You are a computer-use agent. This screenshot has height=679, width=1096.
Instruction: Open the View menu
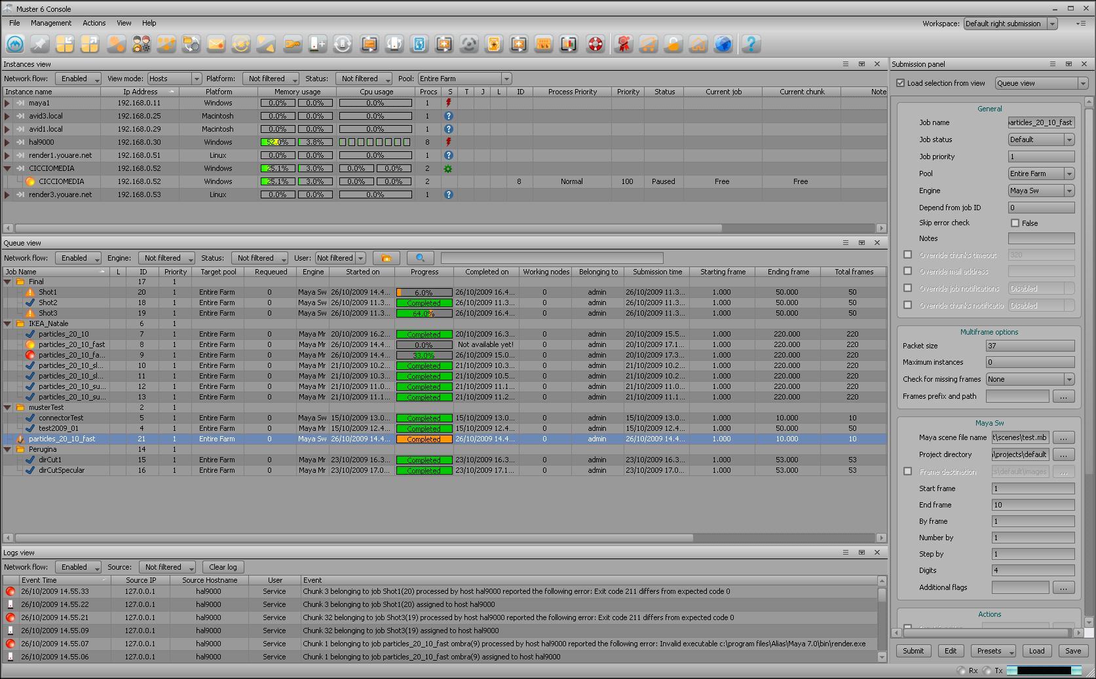click(124, 23)
